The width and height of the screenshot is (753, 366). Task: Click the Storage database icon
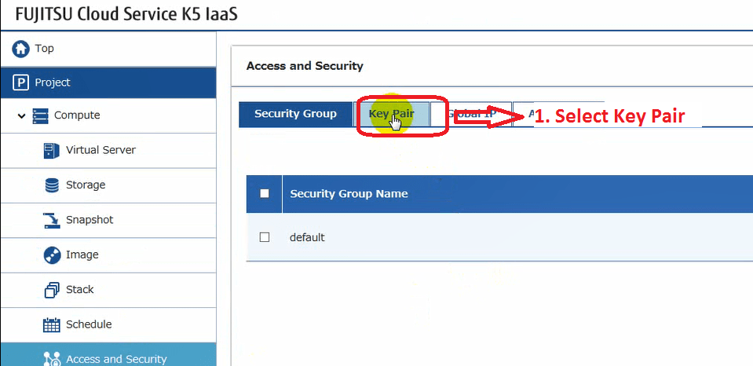tap(52, 185)
